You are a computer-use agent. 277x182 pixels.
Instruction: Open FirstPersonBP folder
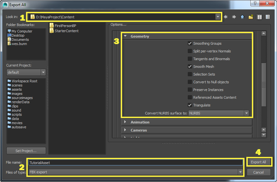pos(63,26)
